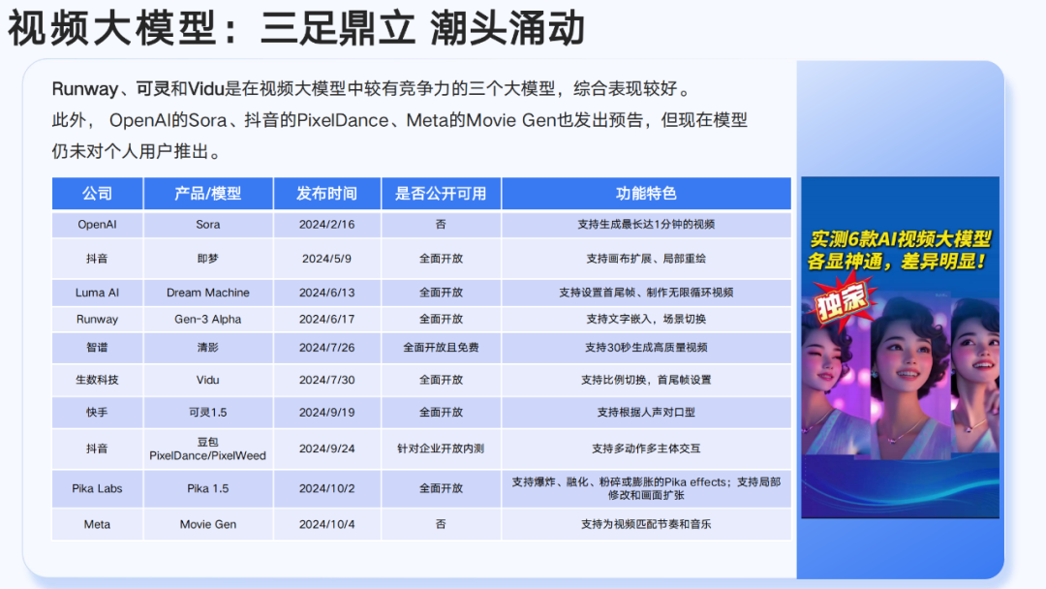Image resolution: width=1046 pixels, height=589 pixels.
Task: Open the AI video model poster thumbnail
Action: [x=900, y=347]
